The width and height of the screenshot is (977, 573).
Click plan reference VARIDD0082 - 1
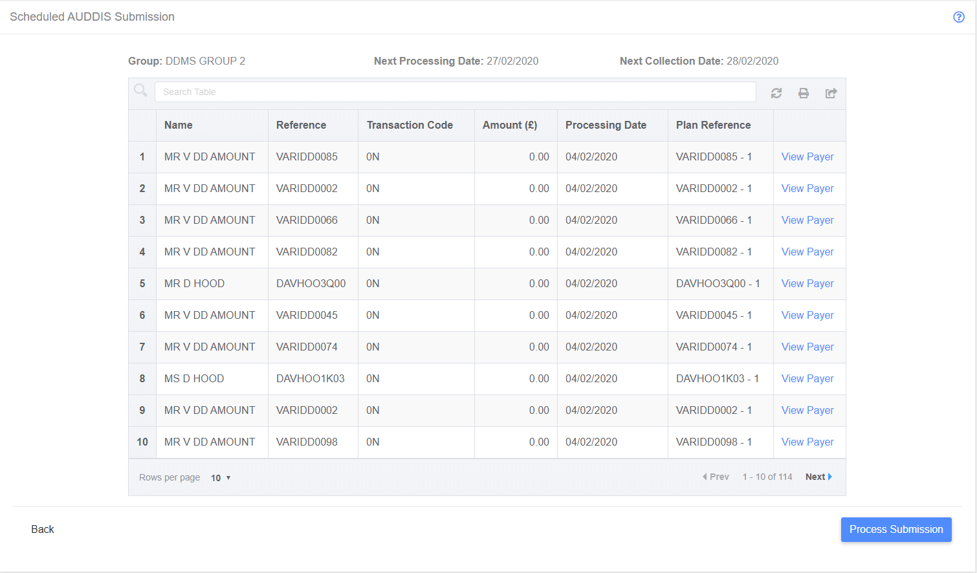pyautogui.click(x=714, y=252)
